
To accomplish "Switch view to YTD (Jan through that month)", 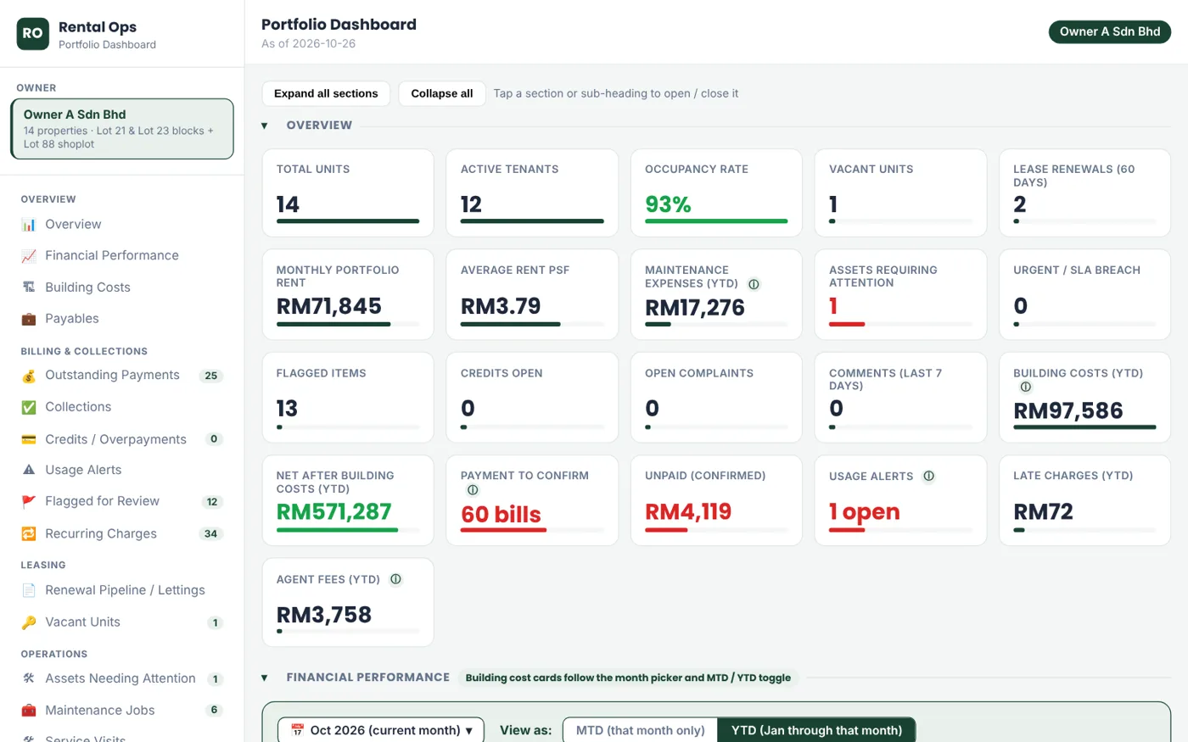I will [817, 730].
